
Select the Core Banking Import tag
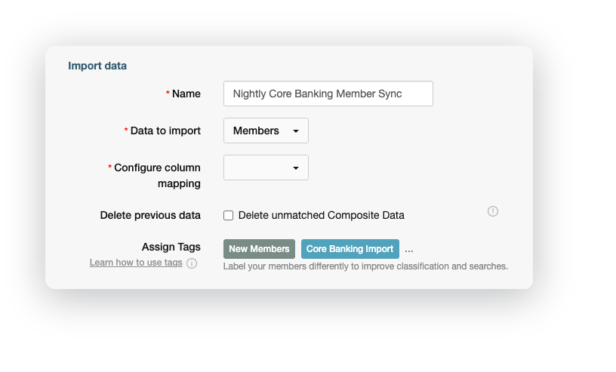[x=350, y=249]
